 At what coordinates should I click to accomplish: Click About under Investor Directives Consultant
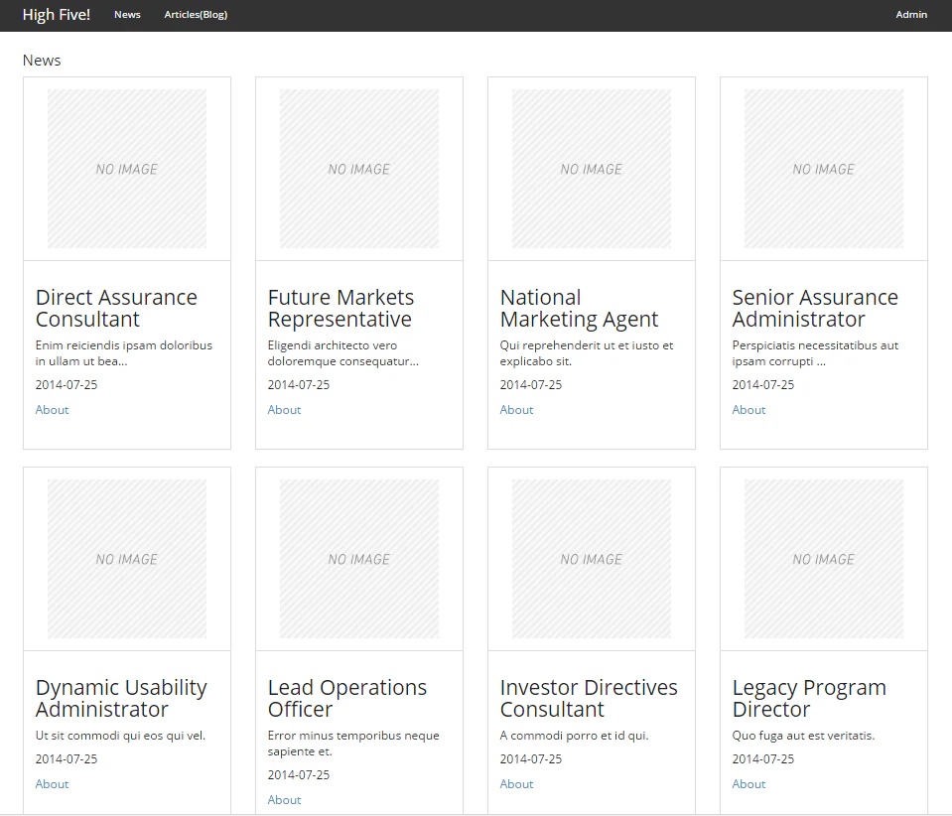click(x=516, y=784)
